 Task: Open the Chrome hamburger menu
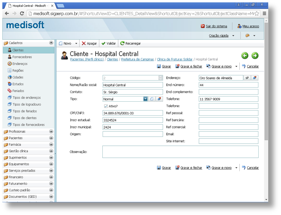[264, 14]
